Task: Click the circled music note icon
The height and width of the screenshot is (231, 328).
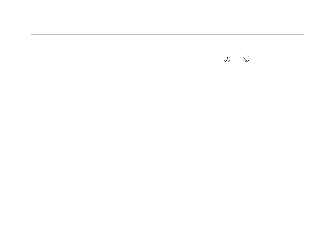Action: click(x=227, y=59)
